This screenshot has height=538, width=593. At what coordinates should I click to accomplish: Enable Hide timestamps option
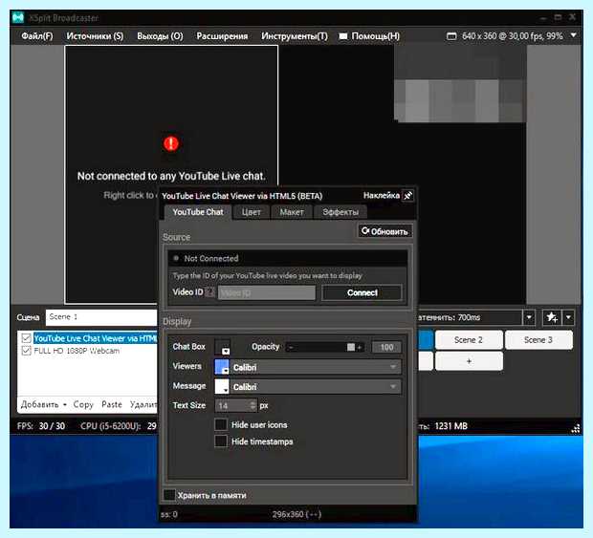coord(221,441)
